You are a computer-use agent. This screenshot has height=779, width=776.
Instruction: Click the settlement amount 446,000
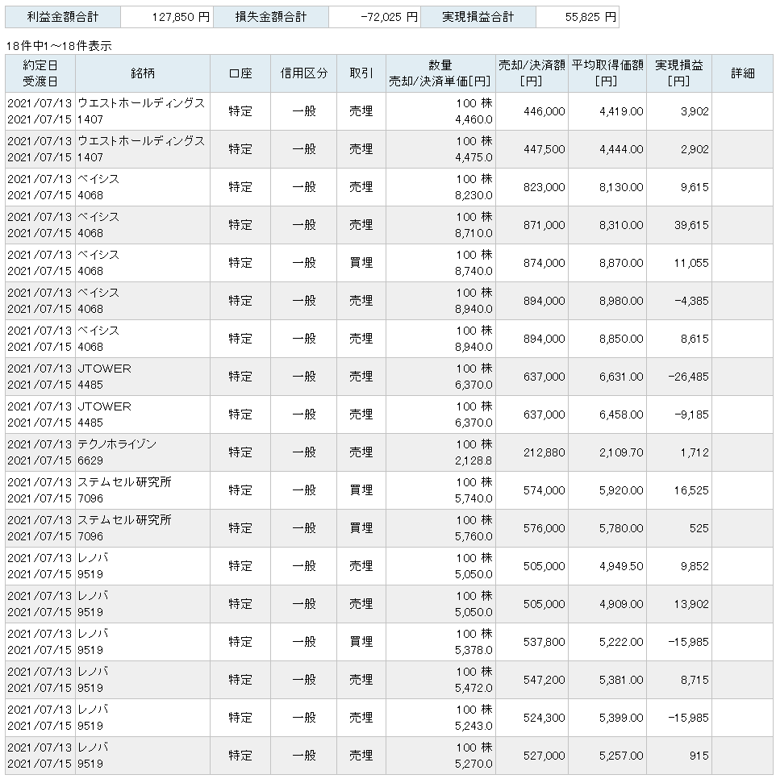[544, 111]
